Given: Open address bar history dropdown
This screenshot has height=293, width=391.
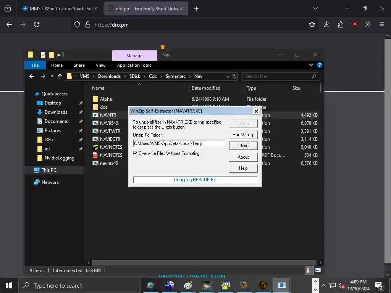Looking at the screenshot, I should click(228, 76).
